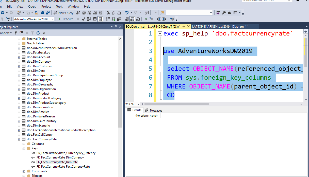Viewport: 309px width, 177px height.
Task: Click the (No column name) header
Action: (x=146, y=116)
